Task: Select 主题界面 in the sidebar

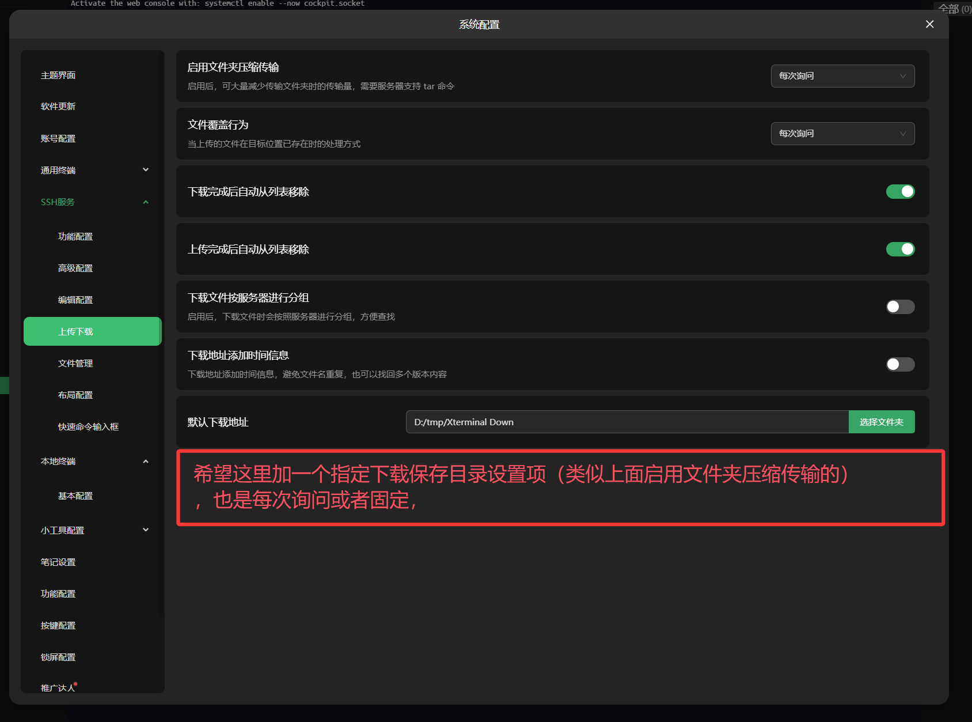Action: coord(58,74)
